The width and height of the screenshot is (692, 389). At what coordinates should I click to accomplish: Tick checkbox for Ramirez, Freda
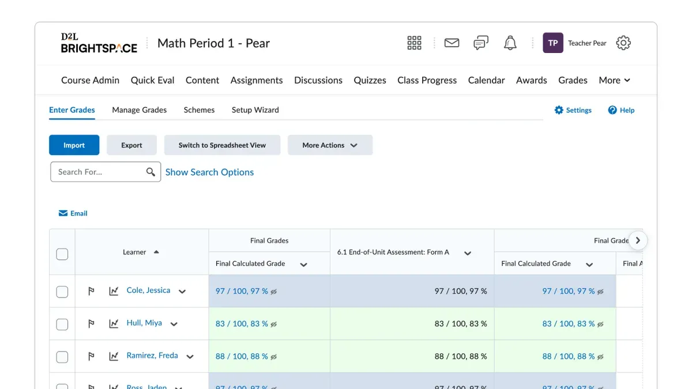tap(62, 357)
